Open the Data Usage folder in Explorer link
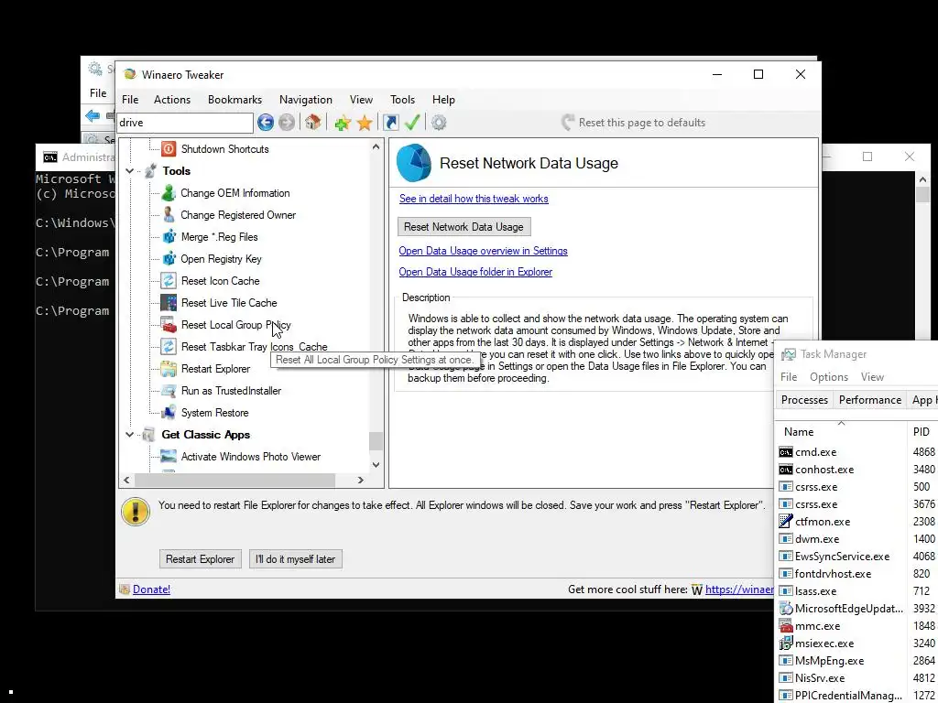The height and width of the screenshot is (703, 938). click(x=475, y=272)
